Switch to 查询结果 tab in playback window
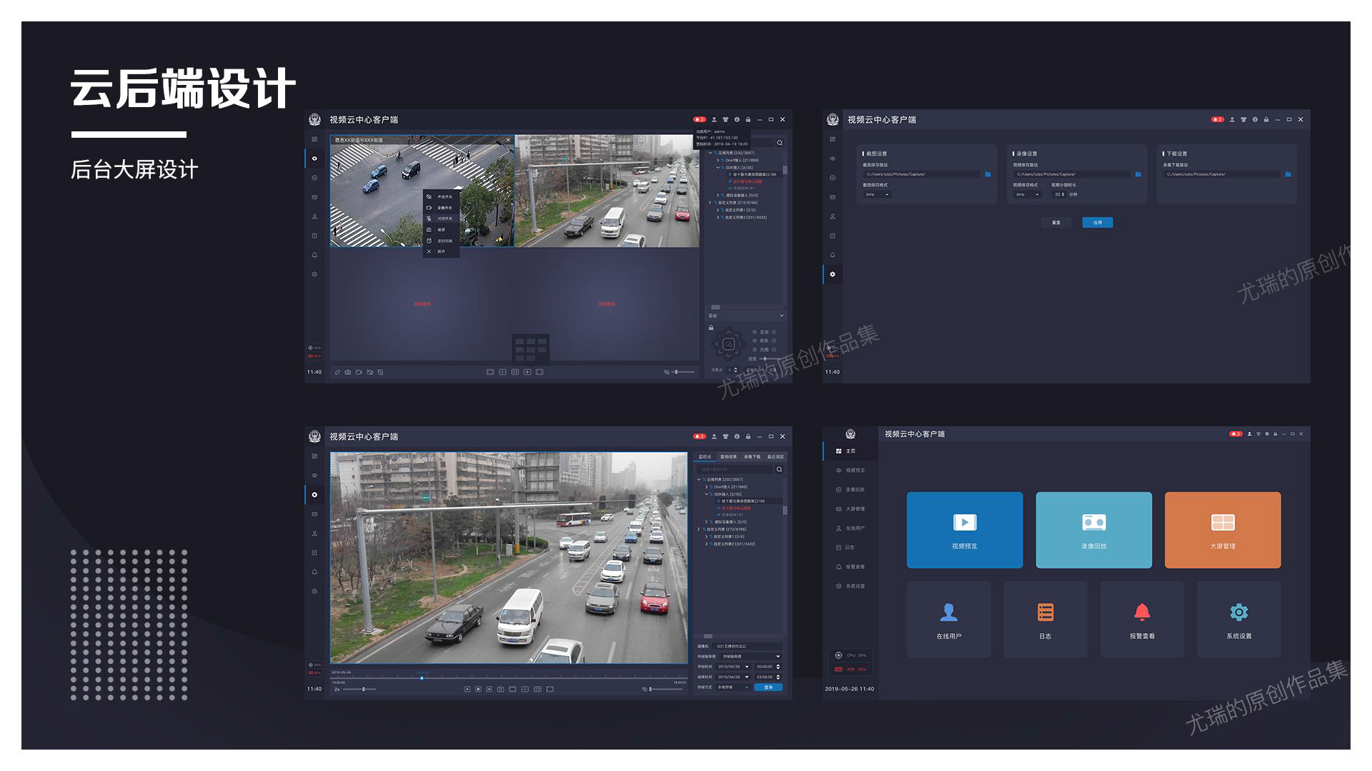This screenshot has height=771, width=1372. point(728,456)
